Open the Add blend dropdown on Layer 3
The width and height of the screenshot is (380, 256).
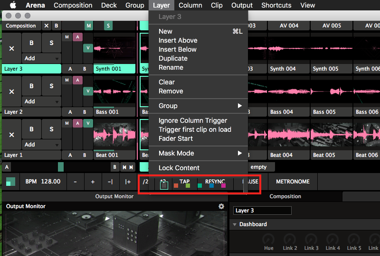(41, 58)
